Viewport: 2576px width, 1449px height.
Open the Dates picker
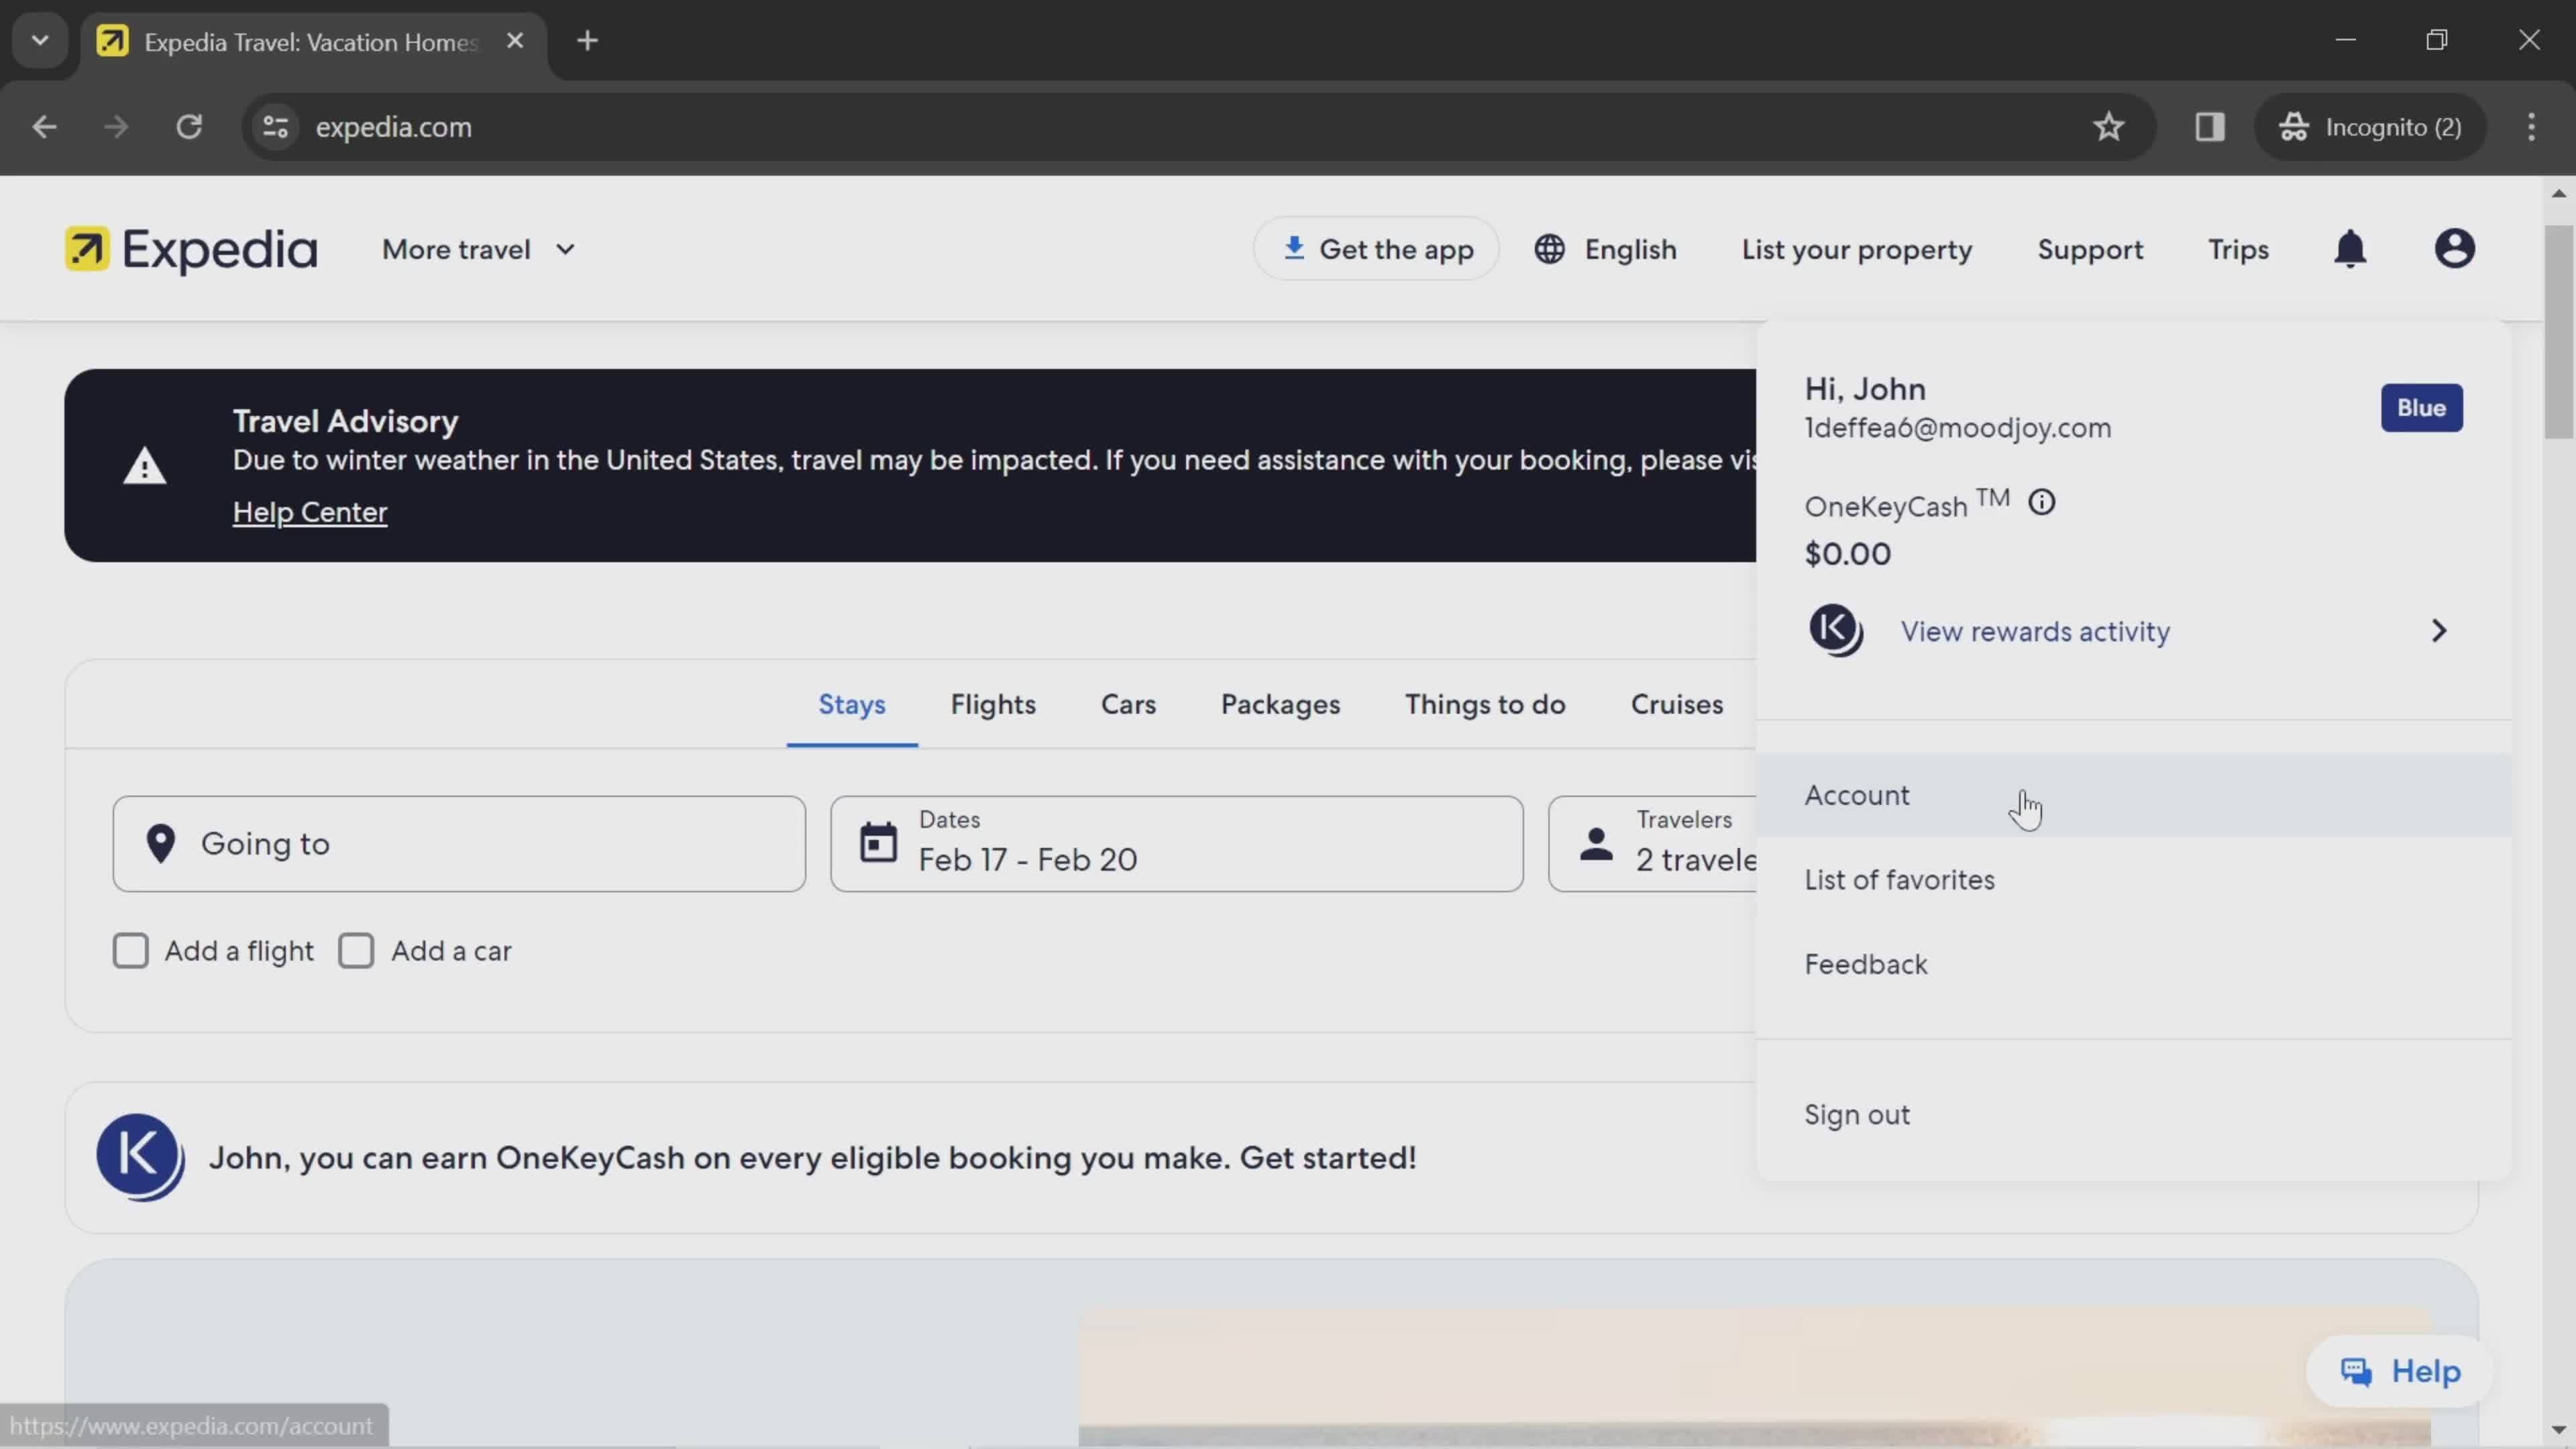coord(1177,844)
